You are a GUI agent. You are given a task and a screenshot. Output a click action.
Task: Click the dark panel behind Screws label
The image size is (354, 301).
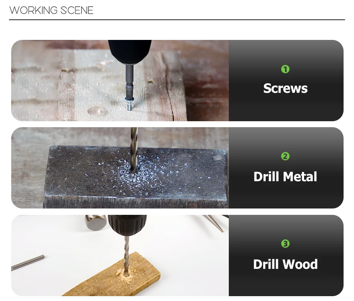(286, 81)
